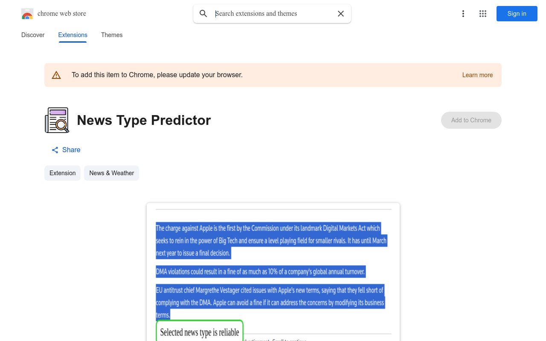The image size is (546, 341).
Task: Expand the Share options
Action: click(x=66, y=150)
